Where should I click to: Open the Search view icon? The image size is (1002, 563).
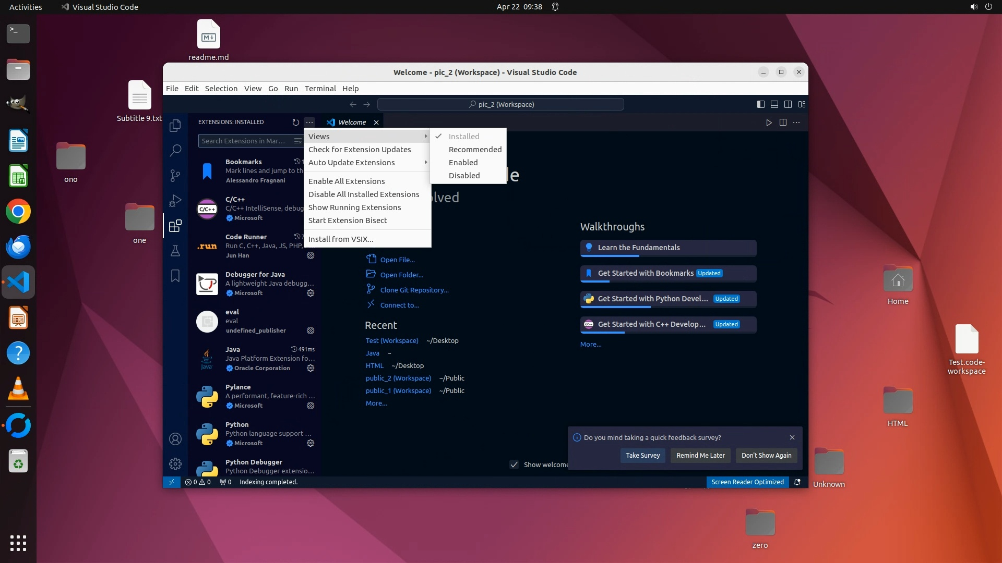(175, 151)
